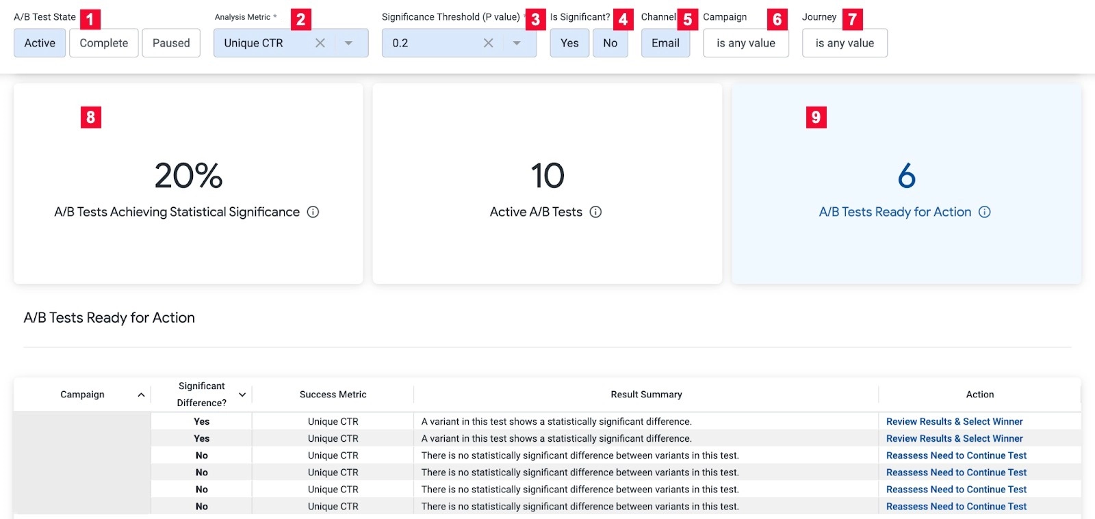Open the Campaign 'is any value' filter
Image resolution: width=1095 pixels, height=519 pixels.
[x=746, y=43]
